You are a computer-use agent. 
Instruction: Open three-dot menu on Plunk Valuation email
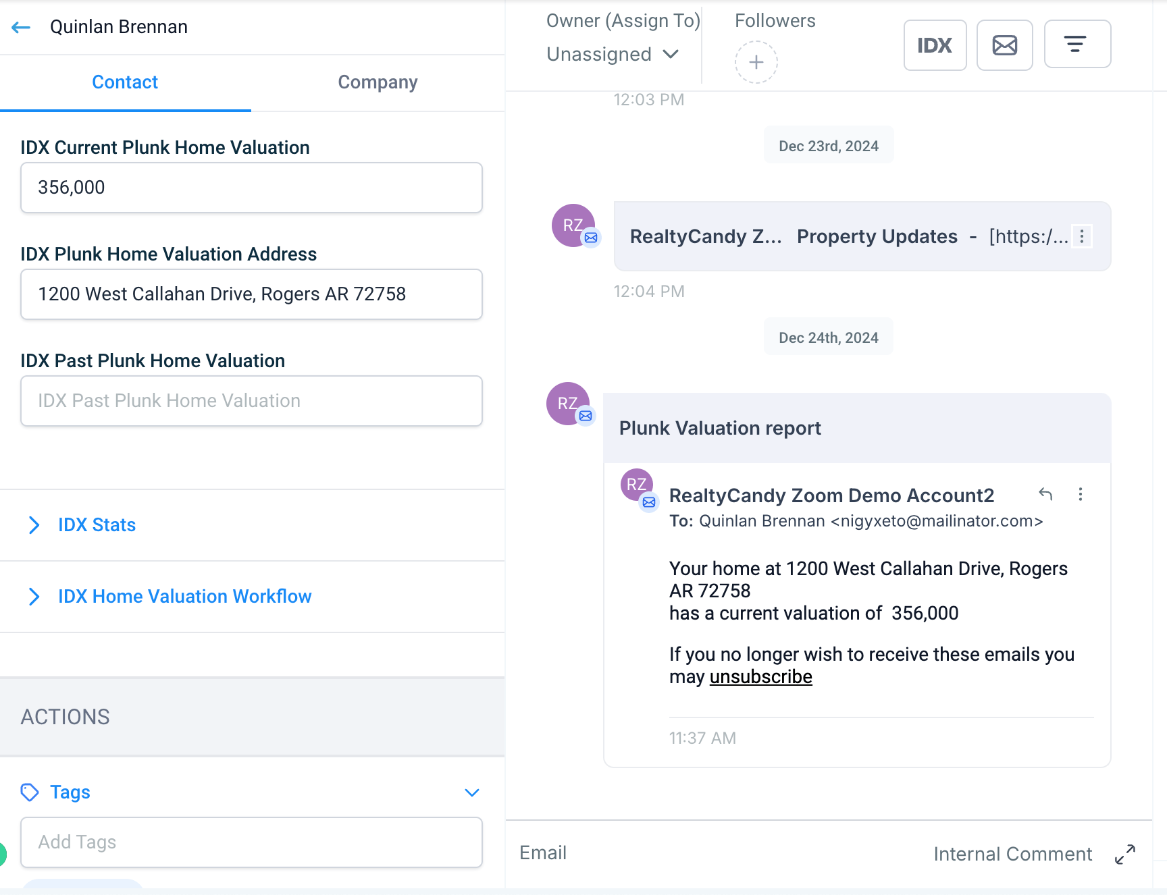click(1081, 494)
